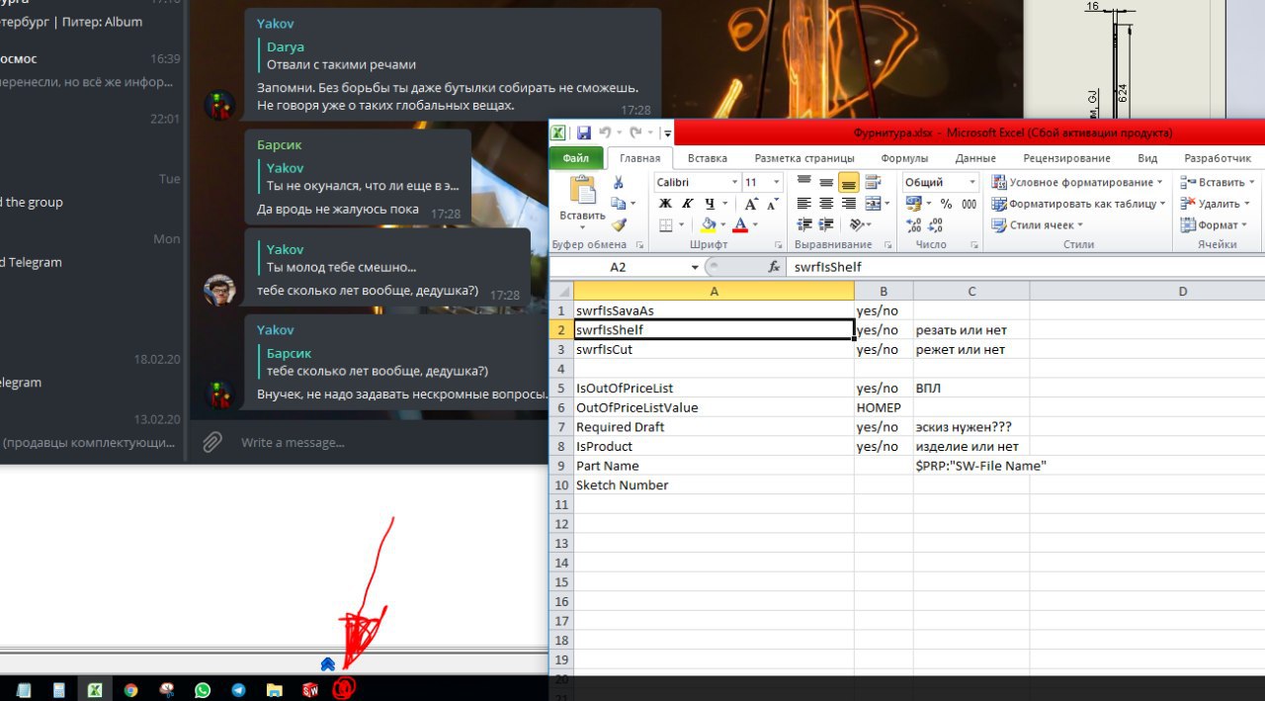This screenshot has height=701, width=1265.
Task: Click Удалить cells button
Action: (1216, 204)
